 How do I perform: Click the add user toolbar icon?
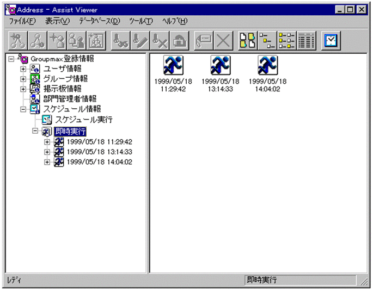[57, 41]
